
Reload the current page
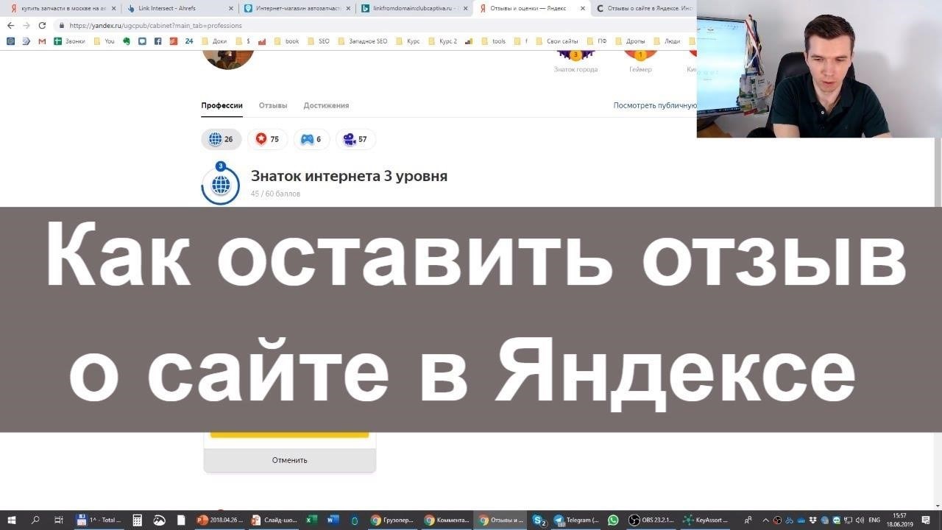click(x=43, y=25)
